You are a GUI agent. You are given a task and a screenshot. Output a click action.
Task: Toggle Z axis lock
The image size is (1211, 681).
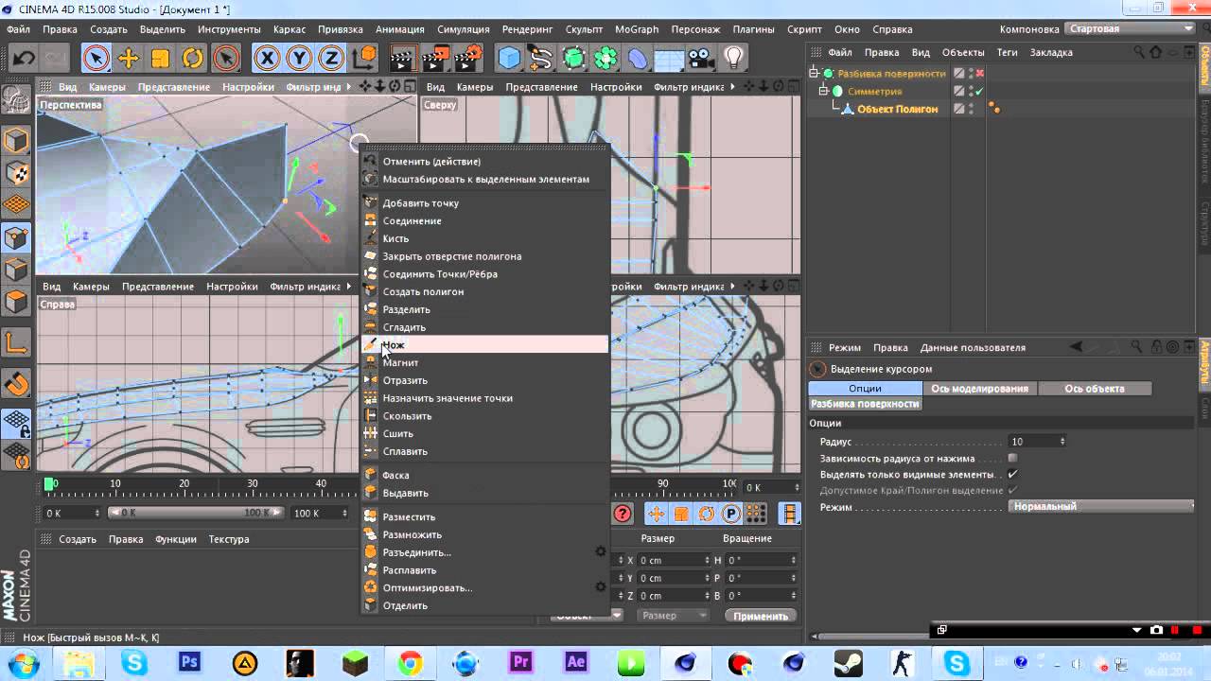331,59
